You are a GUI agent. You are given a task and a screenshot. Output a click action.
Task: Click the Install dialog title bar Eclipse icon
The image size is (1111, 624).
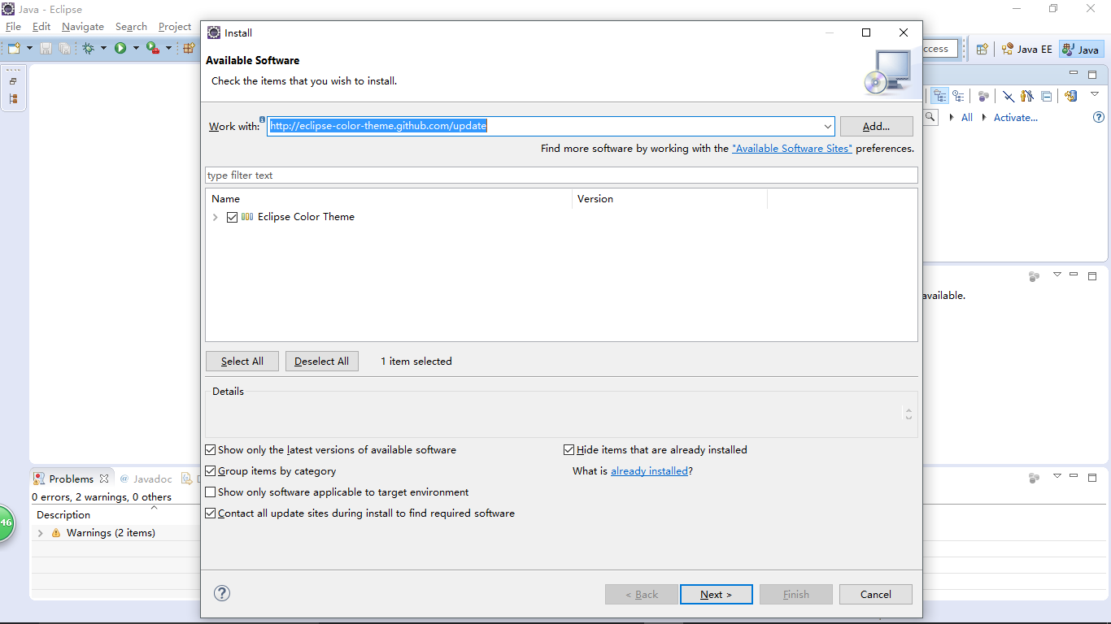click(x=214, y=32)
